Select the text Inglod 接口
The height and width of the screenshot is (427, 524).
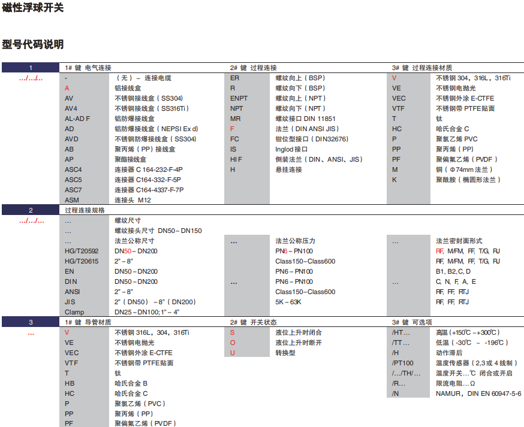(291, 149)
